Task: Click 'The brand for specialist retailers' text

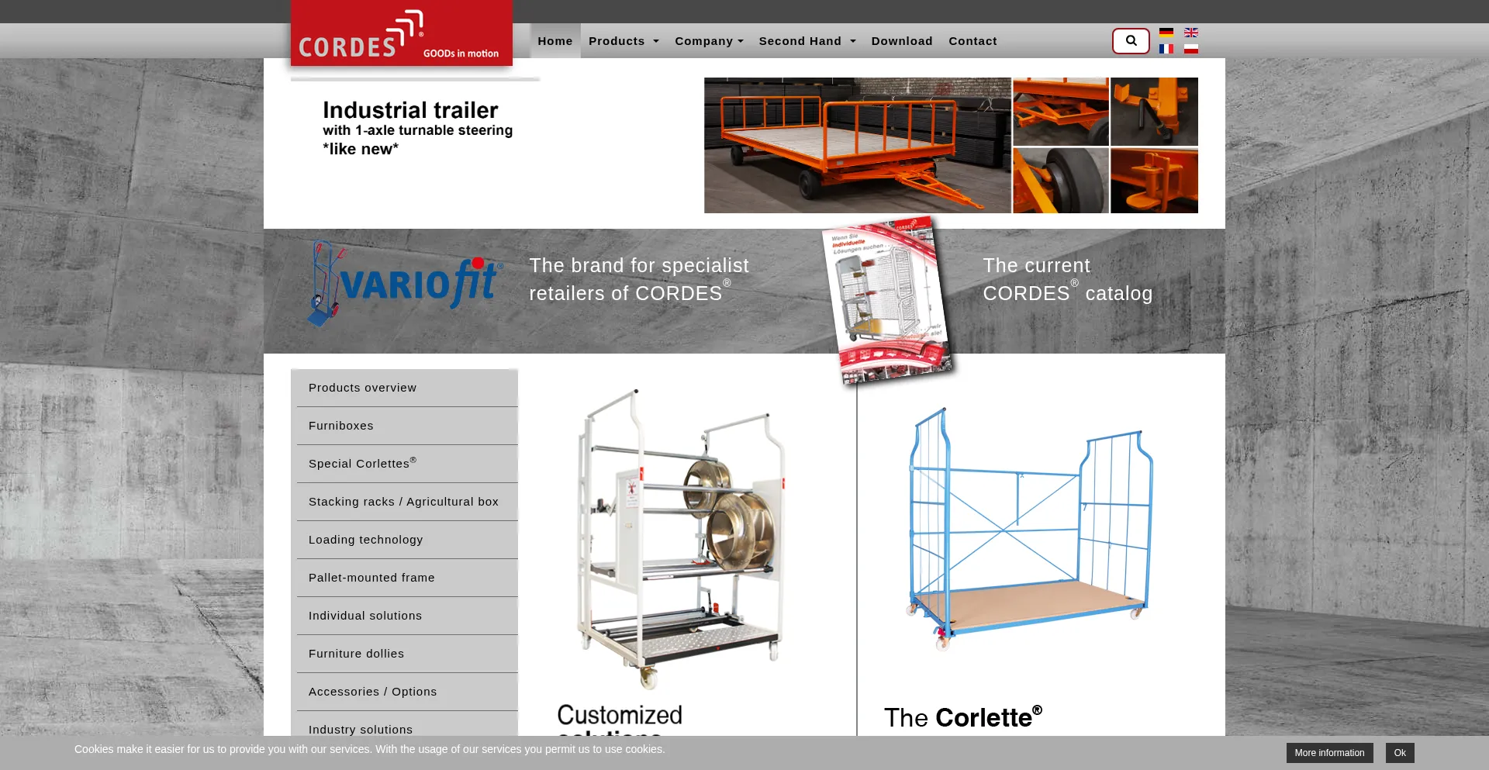Action: pyautogui.click(x=639, y=279)
